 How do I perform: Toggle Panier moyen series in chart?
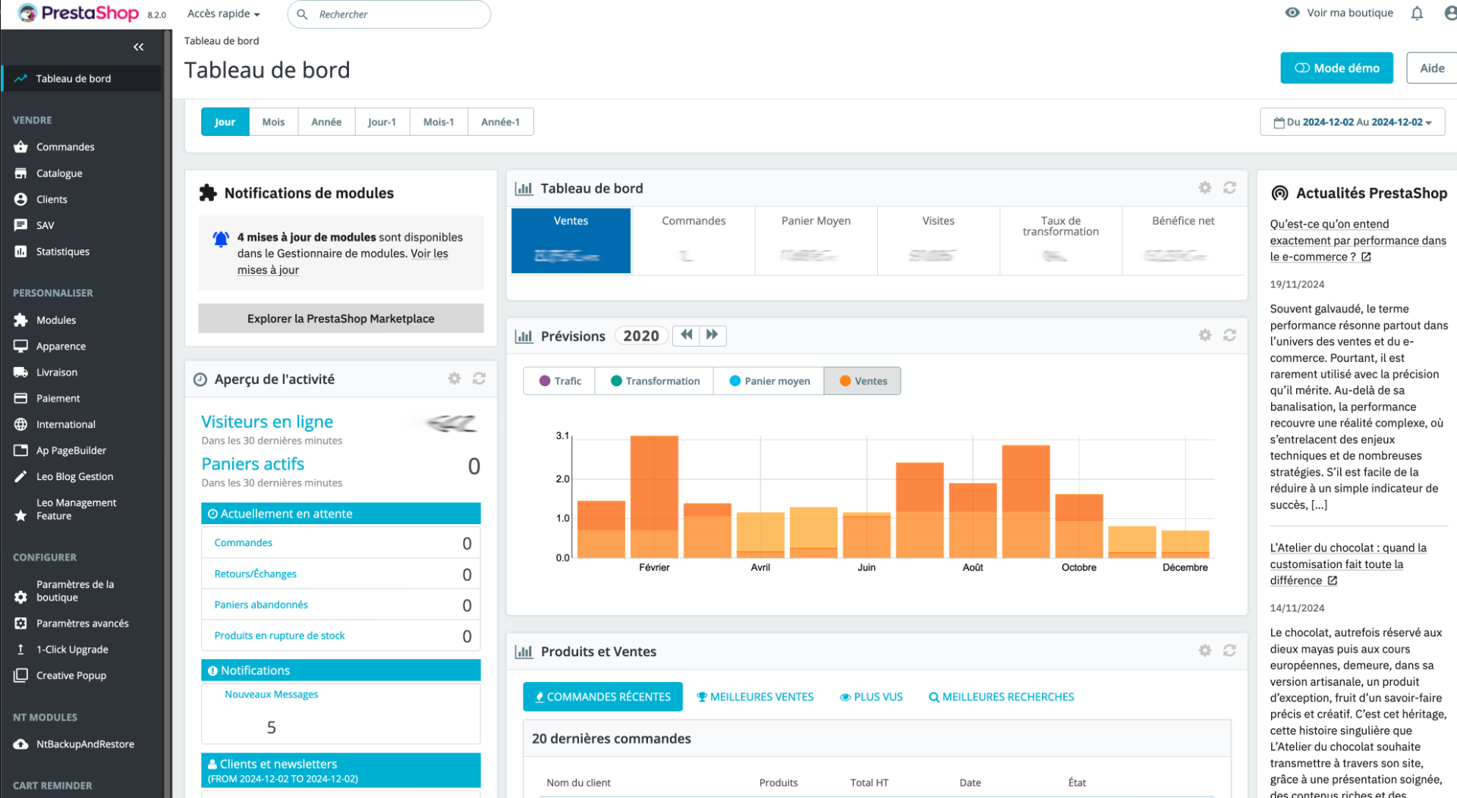(x=769, y=381)
